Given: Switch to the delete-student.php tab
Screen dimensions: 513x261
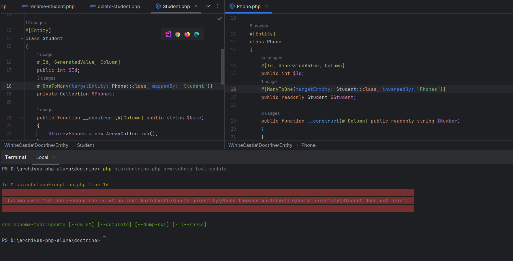Looking at the screenshot, I should click(115, 6).
